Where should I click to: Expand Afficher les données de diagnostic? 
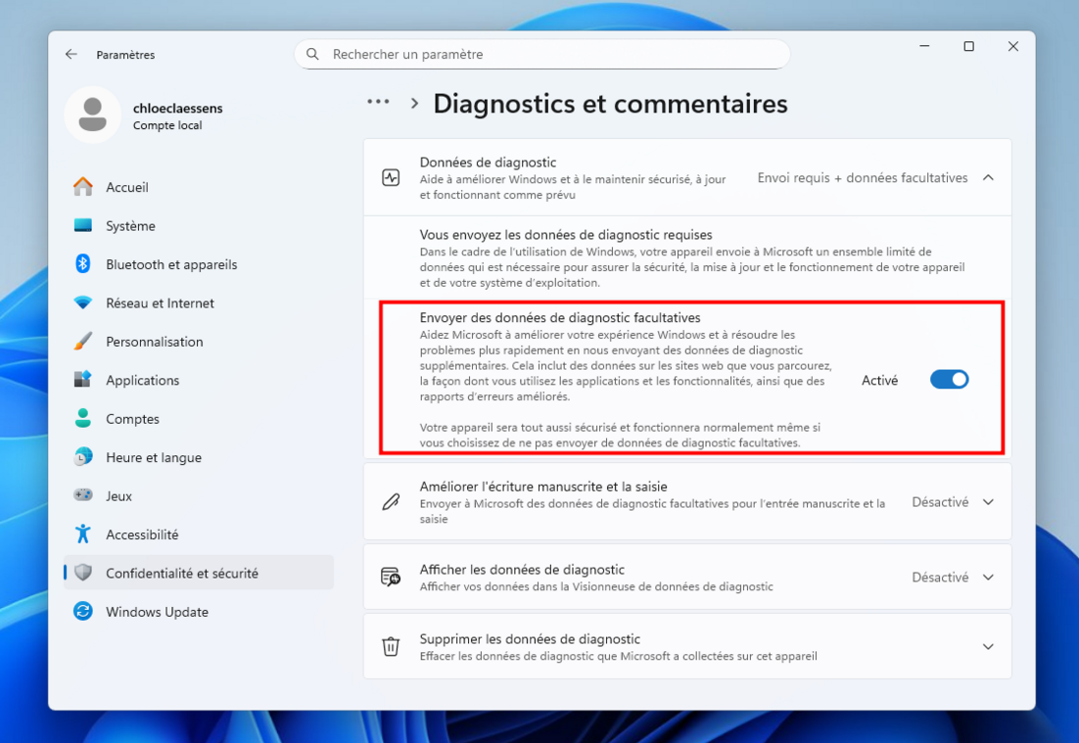(x=988, y=578)
